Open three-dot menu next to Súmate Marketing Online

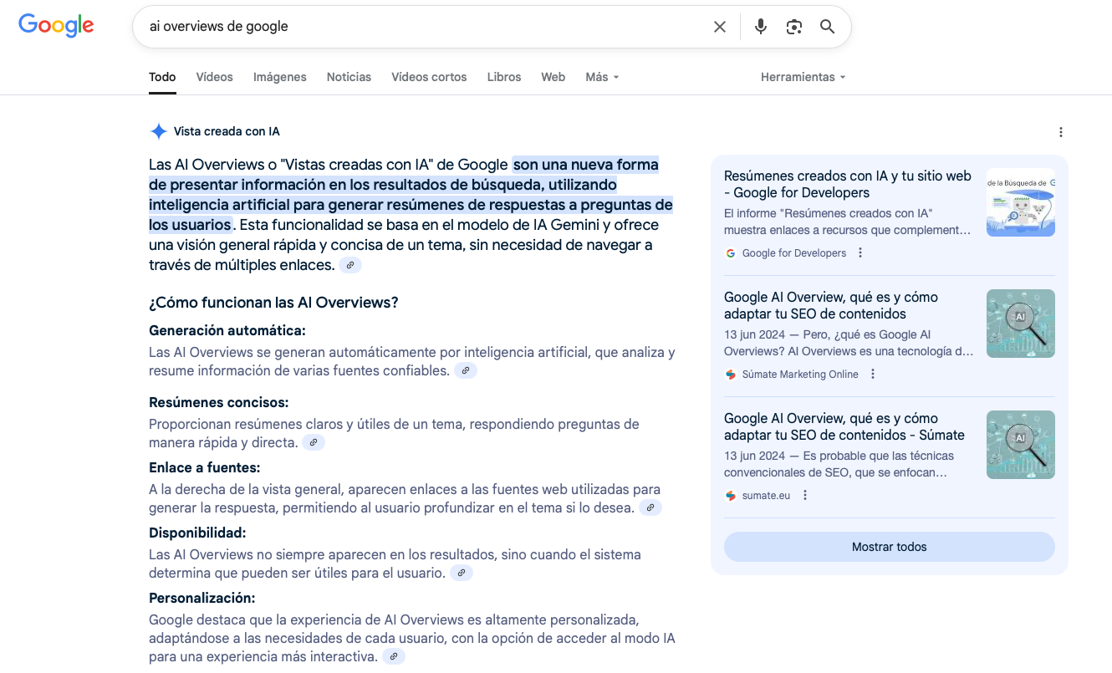873,375
